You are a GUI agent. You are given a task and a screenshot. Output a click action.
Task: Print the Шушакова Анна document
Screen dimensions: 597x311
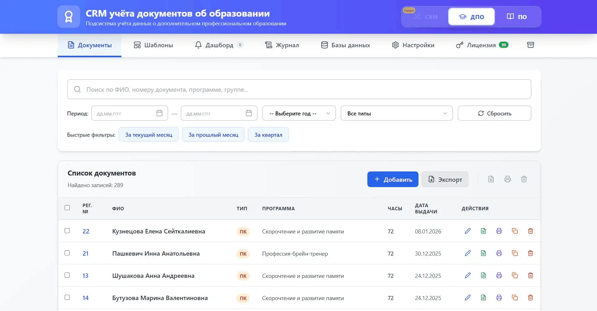point(499,275)
